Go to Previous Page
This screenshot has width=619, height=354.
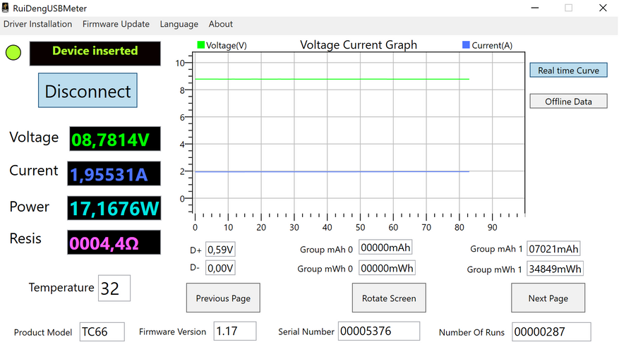[x=223, y=298]
